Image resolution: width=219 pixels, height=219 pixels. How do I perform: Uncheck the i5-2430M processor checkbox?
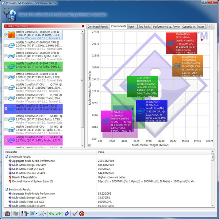click(6, 66)
